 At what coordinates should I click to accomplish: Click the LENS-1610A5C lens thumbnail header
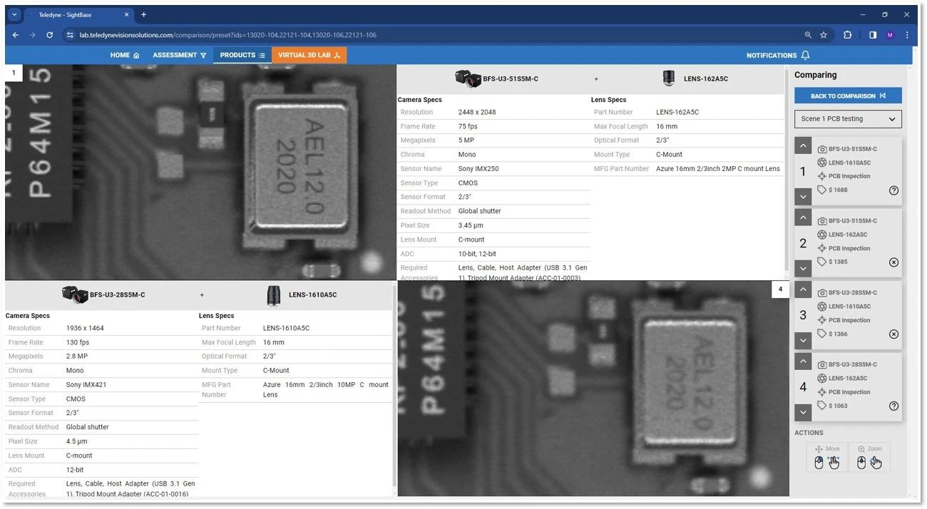click(274, 294)
